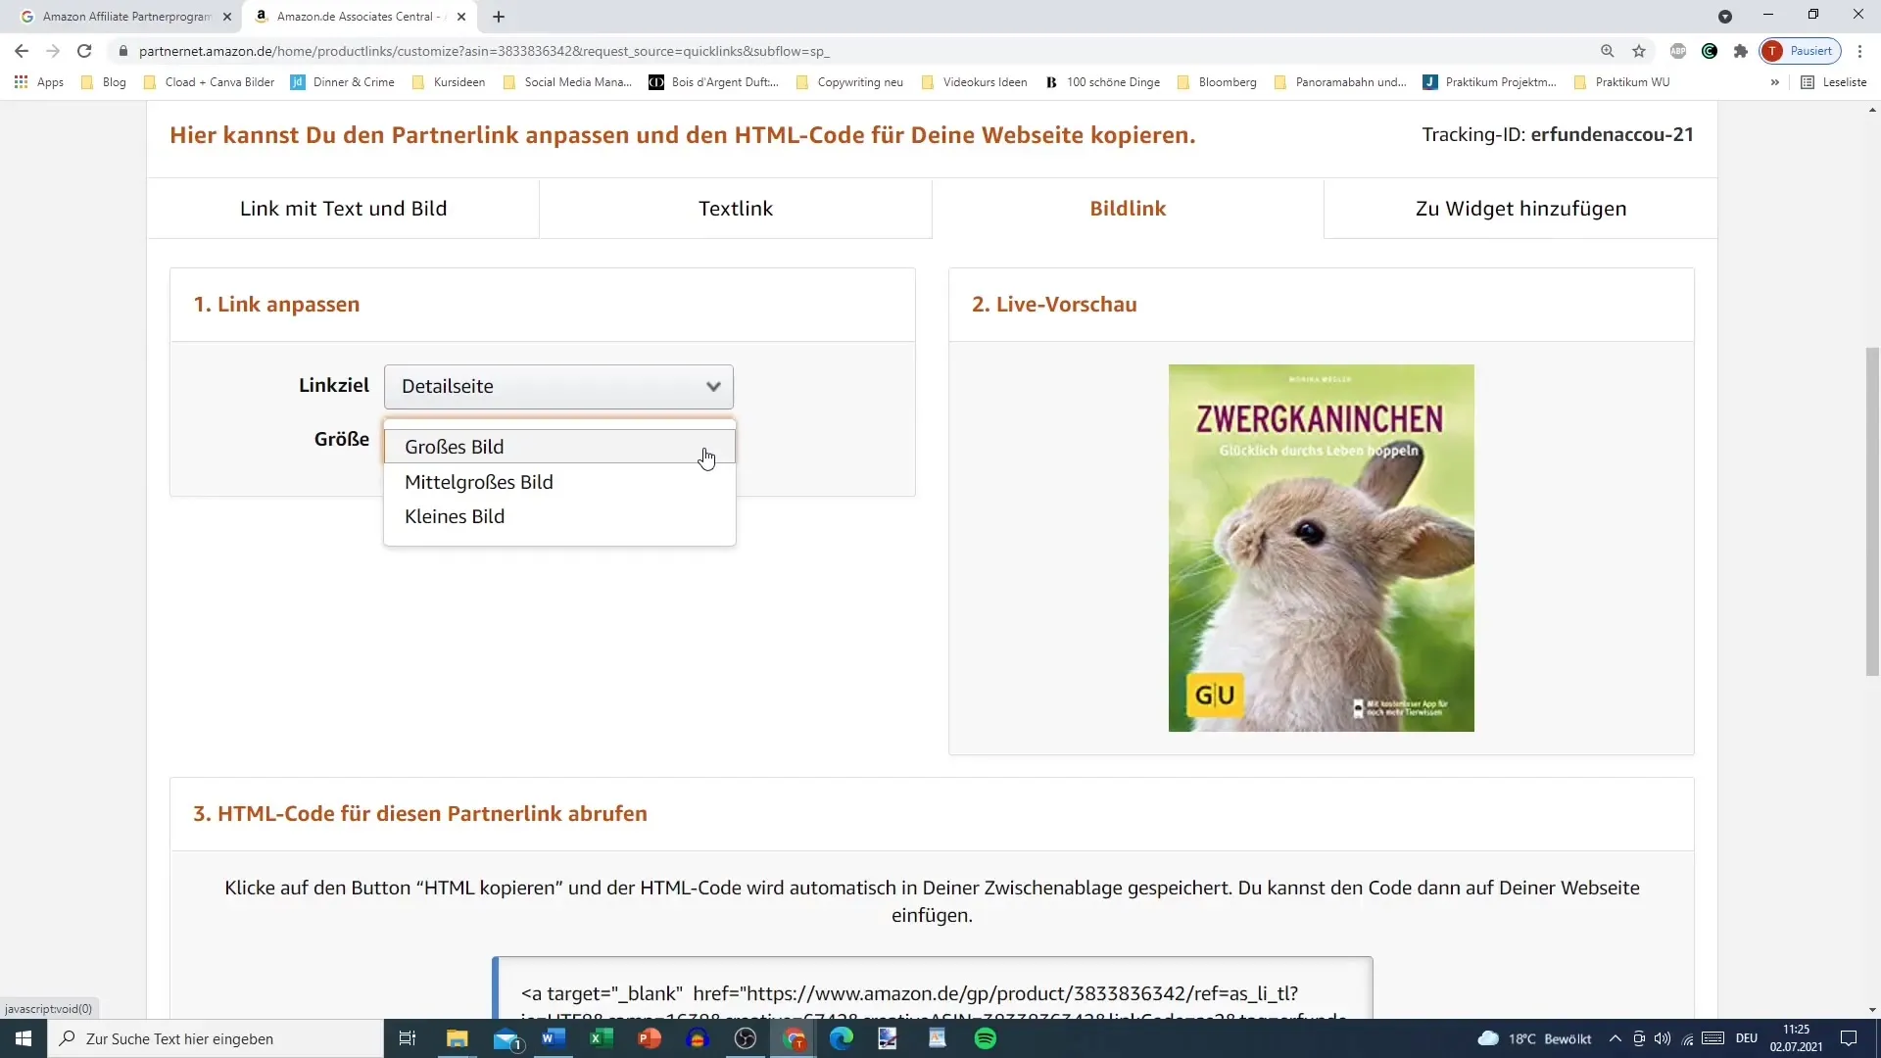Screen dimensions: 1881x1058
Task: Open Zu Widget hinzufügen tab
Action: pyautogui.click(x=1520, y=209)
